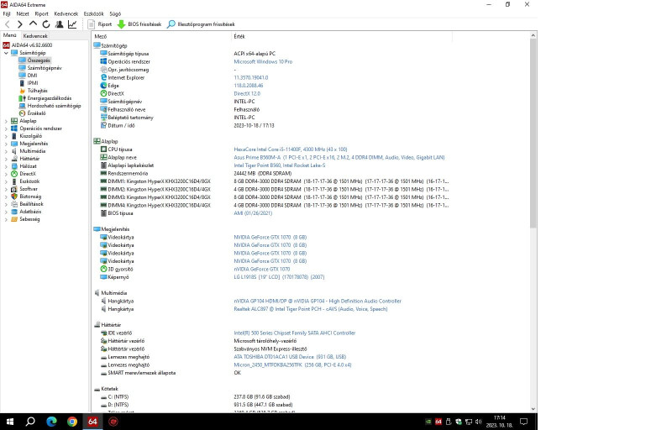Open the Intel Tiger Point B560 chipset link

click(280, 165)
